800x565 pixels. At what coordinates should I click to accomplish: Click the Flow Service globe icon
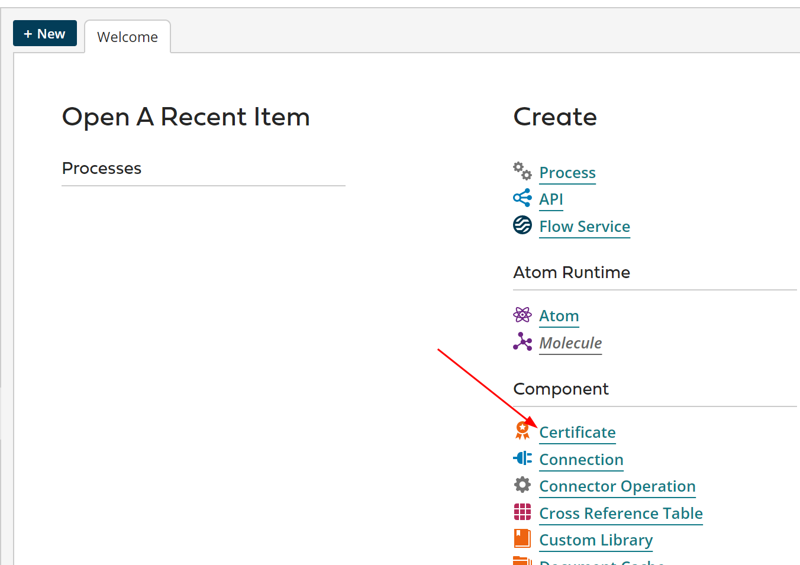pyautogui.click(x=522, y=225)
